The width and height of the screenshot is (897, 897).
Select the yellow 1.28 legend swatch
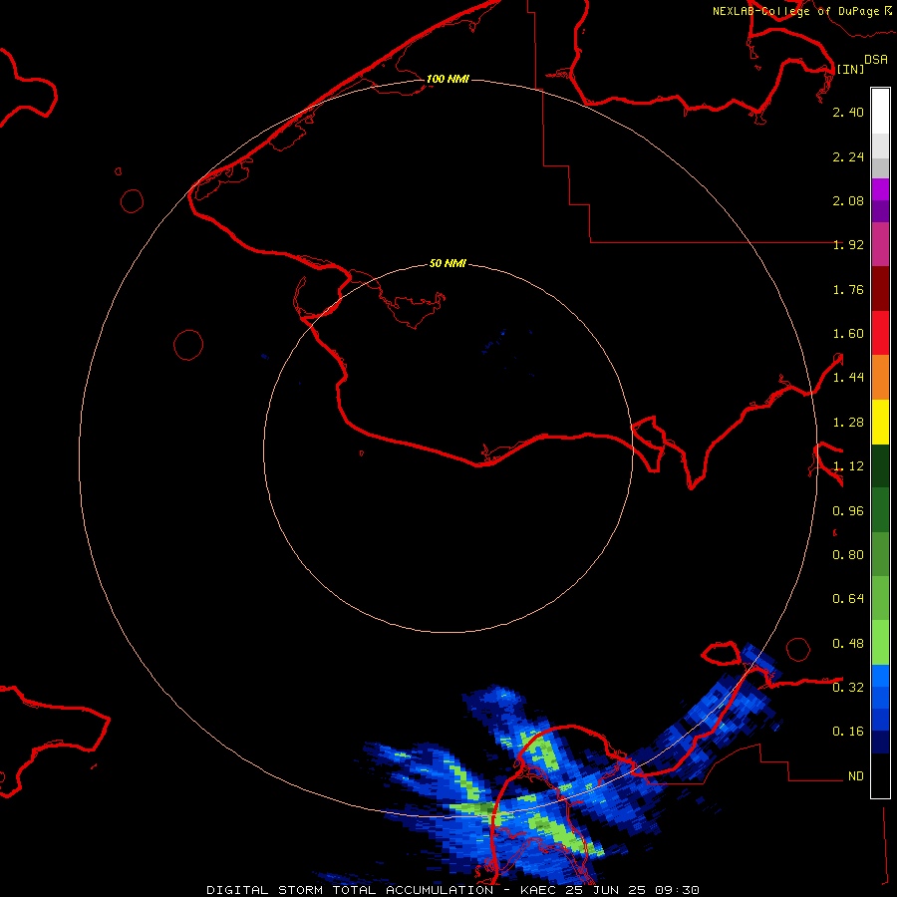coord(880,423)
